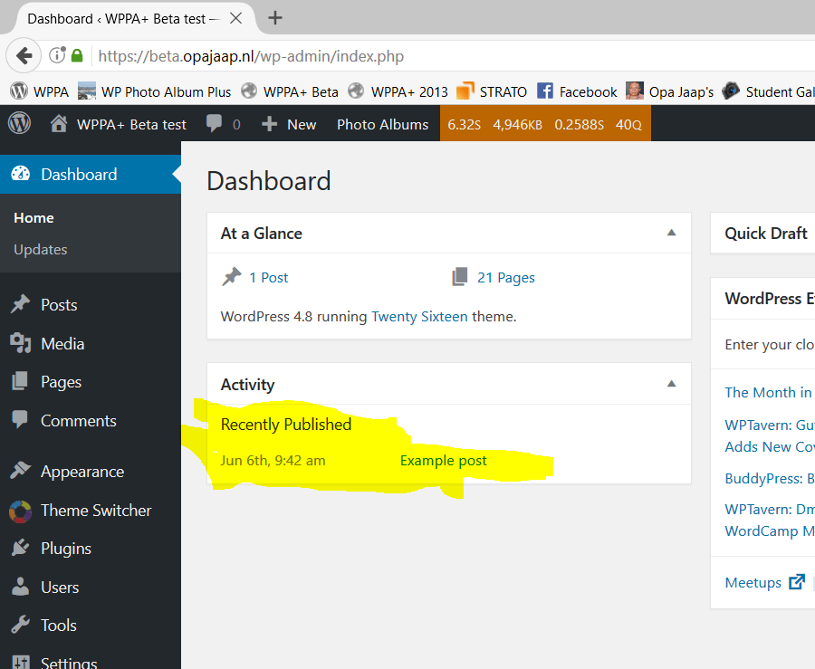Open the Tools menu
The height and width of the screenshot is (669, 815).
click(91, 626)
